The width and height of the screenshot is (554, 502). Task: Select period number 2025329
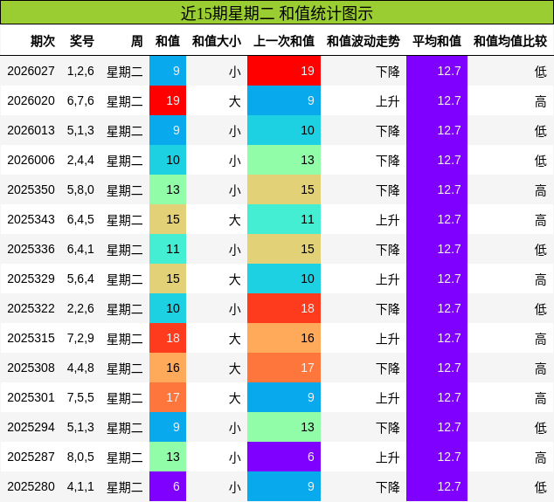coord(31,279)
